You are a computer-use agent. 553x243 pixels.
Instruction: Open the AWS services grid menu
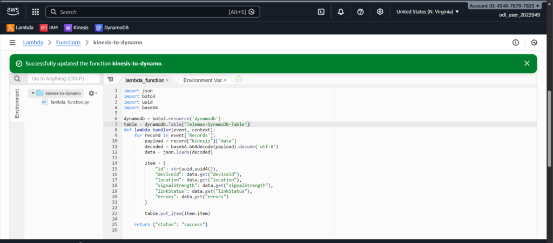pyautogui.click(x=36, y=12)
